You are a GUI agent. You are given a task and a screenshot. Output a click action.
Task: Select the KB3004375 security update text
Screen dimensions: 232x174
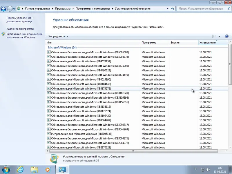tap(90, 139)
